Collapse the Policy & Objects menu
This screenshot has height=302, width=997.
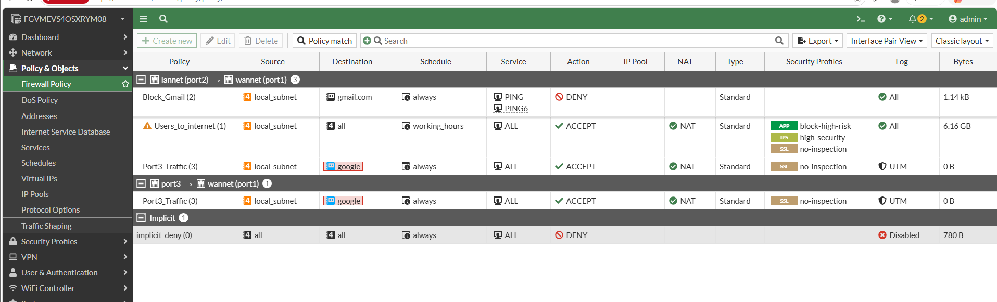pyautogui.click(x=68, y=68)
